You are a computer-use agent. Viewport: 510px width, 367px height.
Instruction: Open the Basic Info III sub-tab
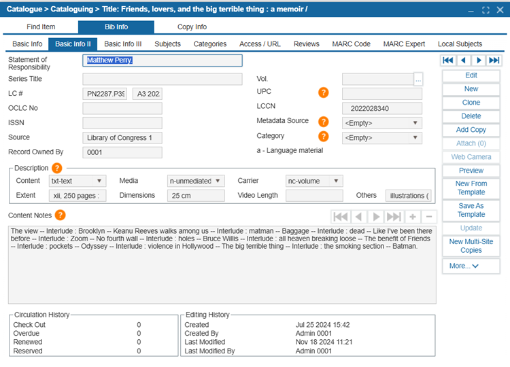[123, 44]
